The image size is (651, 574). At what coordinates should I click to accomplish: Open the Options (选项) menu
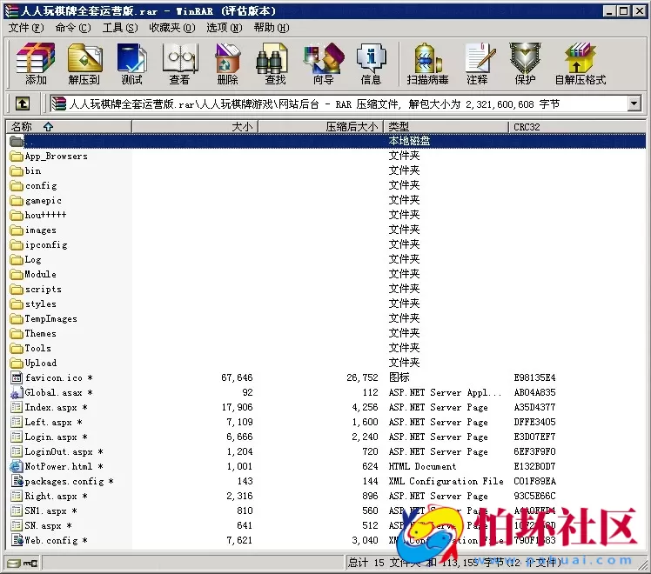pyautogui.click(x=225, y=28)
